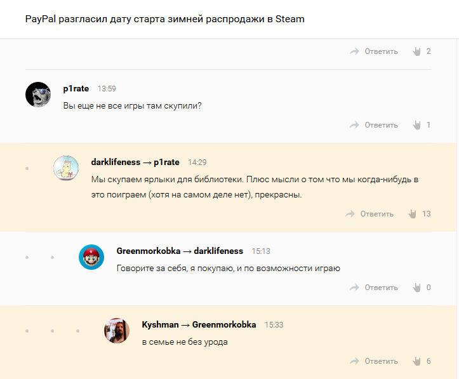Click reply arrow under Kyshman's comment

point(354,361)
